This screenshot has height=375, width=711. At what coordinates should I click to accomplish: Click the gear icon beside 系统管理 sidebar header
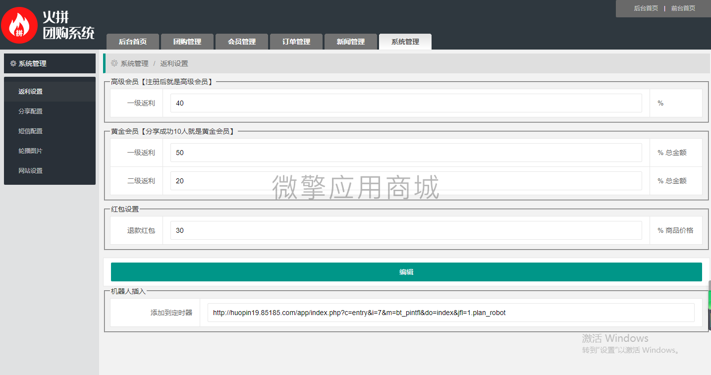click(x=13, y=63)
